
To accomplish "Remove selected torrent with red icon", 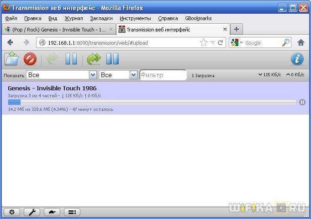I will (x=30, y=59).
